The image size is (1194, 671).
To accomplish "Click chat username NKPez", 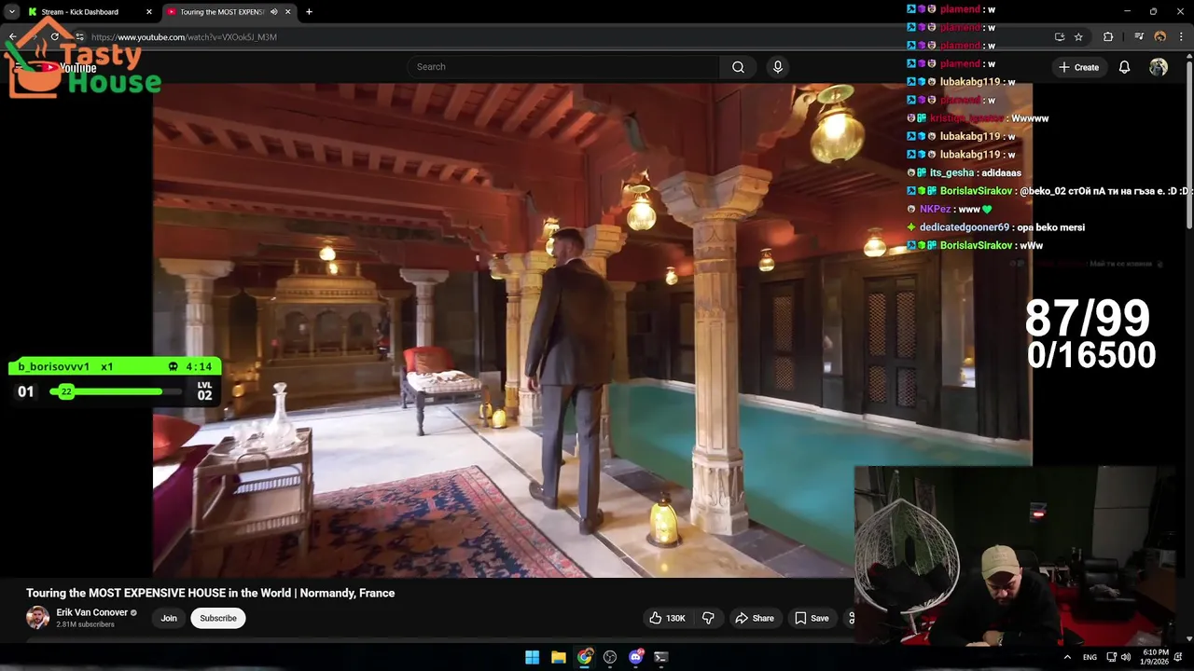I will [x=936, y=210].
